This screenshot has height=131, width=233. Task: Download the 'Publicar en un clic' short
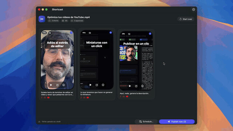click(x=142, y=86)
